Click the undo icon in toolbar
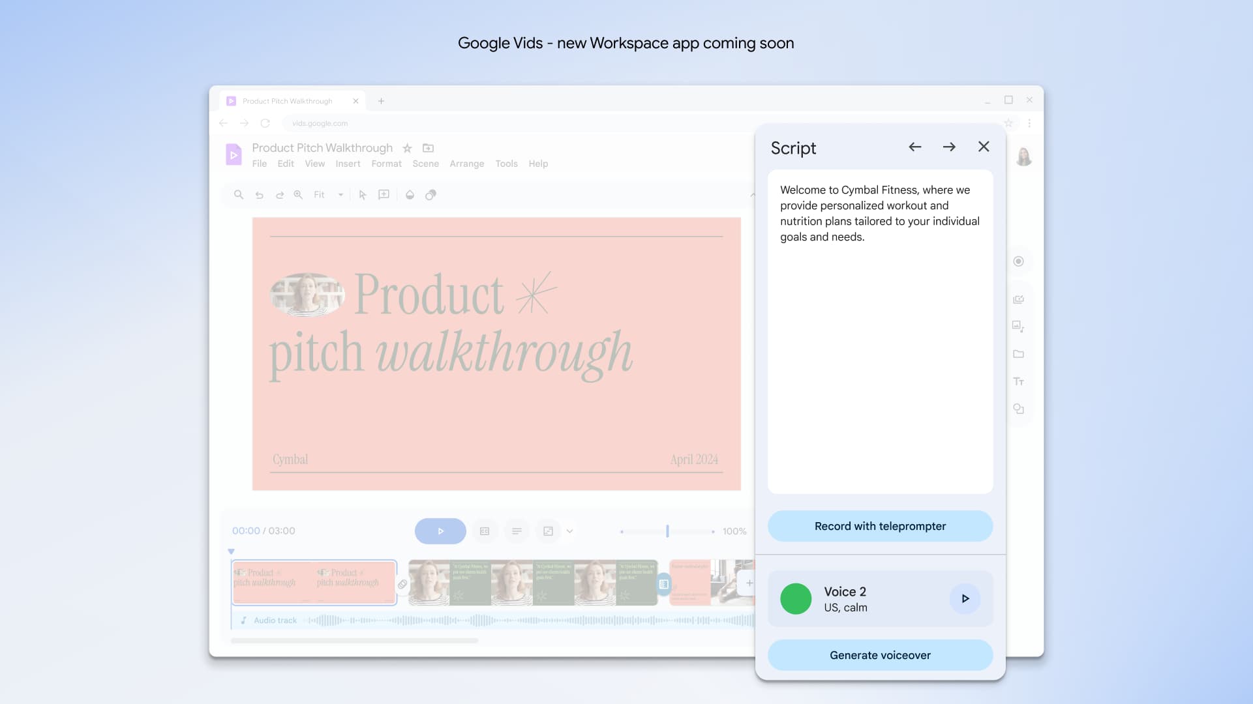The height and width of the screenshot is (704, 1253). tap(259, 195)
